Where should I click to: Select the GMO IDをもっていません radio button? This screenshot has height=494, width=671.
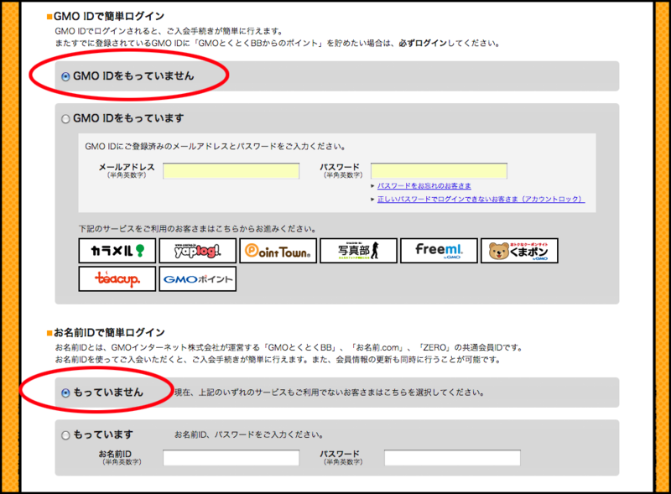tap(65, 76)
